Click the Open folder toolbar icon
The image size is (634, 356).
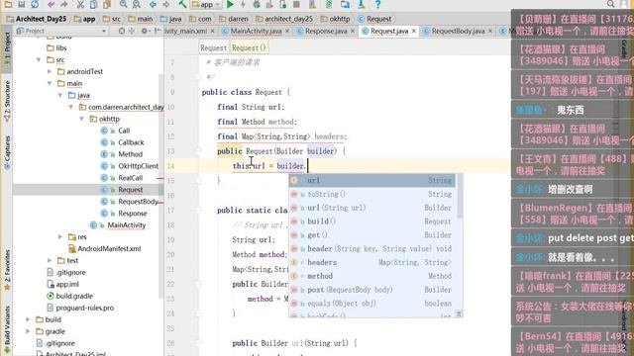8,4
